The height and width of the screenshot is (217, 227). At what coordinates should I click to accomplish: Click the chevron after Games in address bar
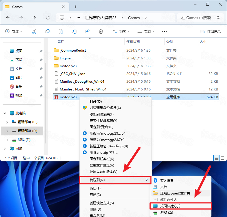(146, 18)
